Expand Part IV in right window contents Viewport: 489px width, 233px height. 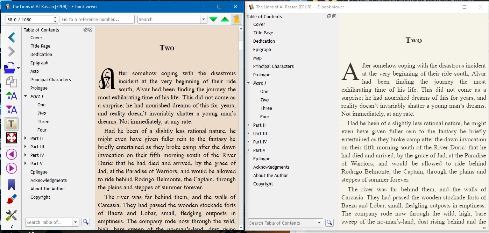[x=248, y=142]
